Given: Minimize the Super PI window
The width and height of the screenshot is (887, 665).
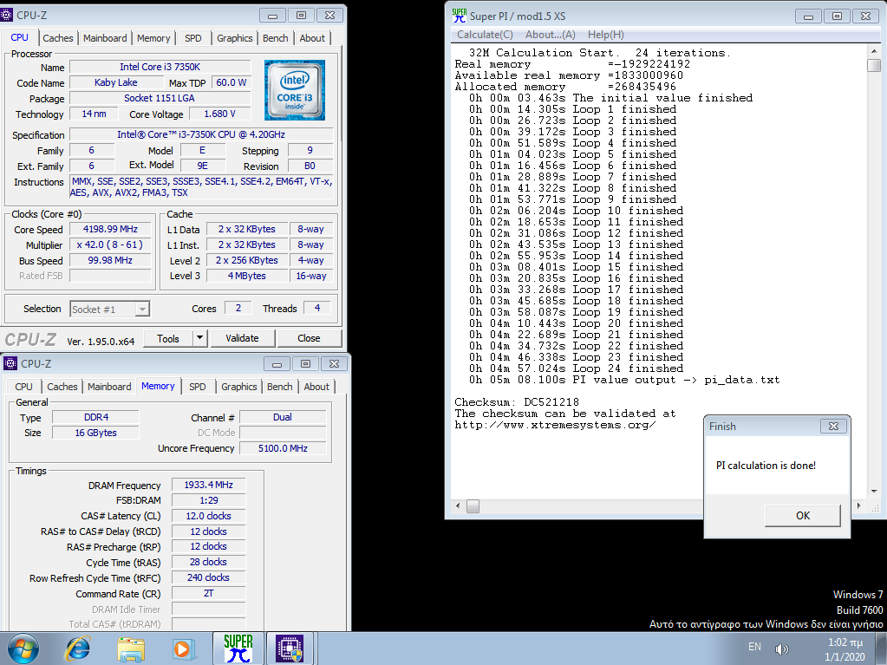Looking at the screenshot, I should point(808,16).
